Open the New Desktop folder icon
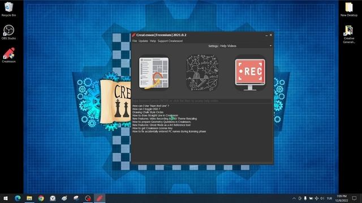Screen dimensions: 362x203 pyautogui.click(x=349, y=9)
